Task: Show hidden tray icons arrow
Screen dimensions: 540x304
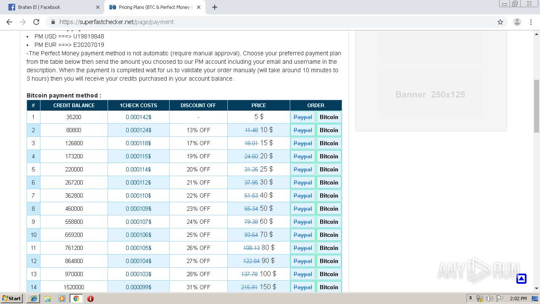Action: [x=470, y=299]
